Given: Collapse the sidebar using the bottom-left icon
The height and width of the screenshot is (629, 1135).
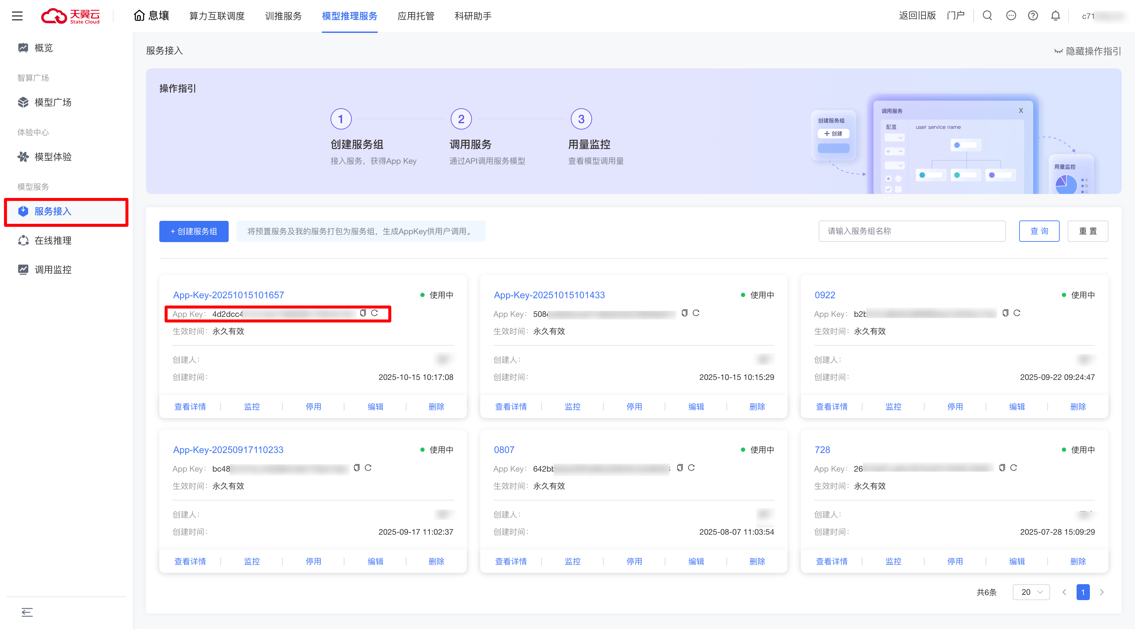Looking at the screenshot, I should (x=27, y=612).
